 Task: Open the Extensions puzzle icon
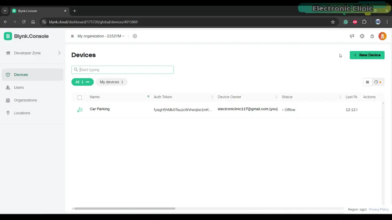(364, 22)
